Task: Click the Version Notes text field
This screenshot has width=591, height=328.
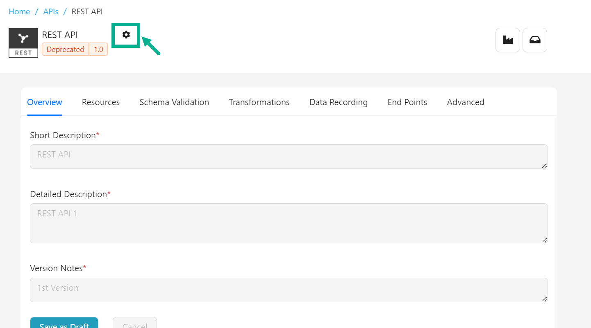Action: (289, 290)
